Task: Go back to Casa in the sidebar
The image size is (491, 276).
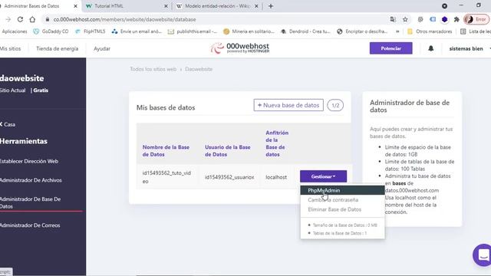Action: point(8,124)
